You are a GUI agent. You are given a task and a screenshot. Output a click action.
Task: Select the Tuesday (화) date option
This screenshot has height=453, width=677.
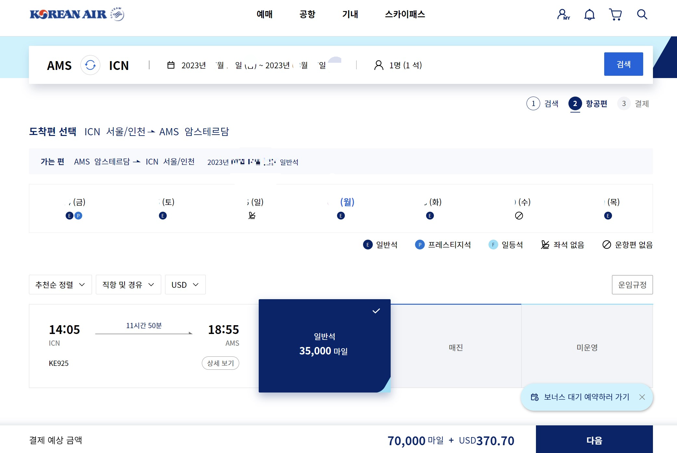point(430,207)
